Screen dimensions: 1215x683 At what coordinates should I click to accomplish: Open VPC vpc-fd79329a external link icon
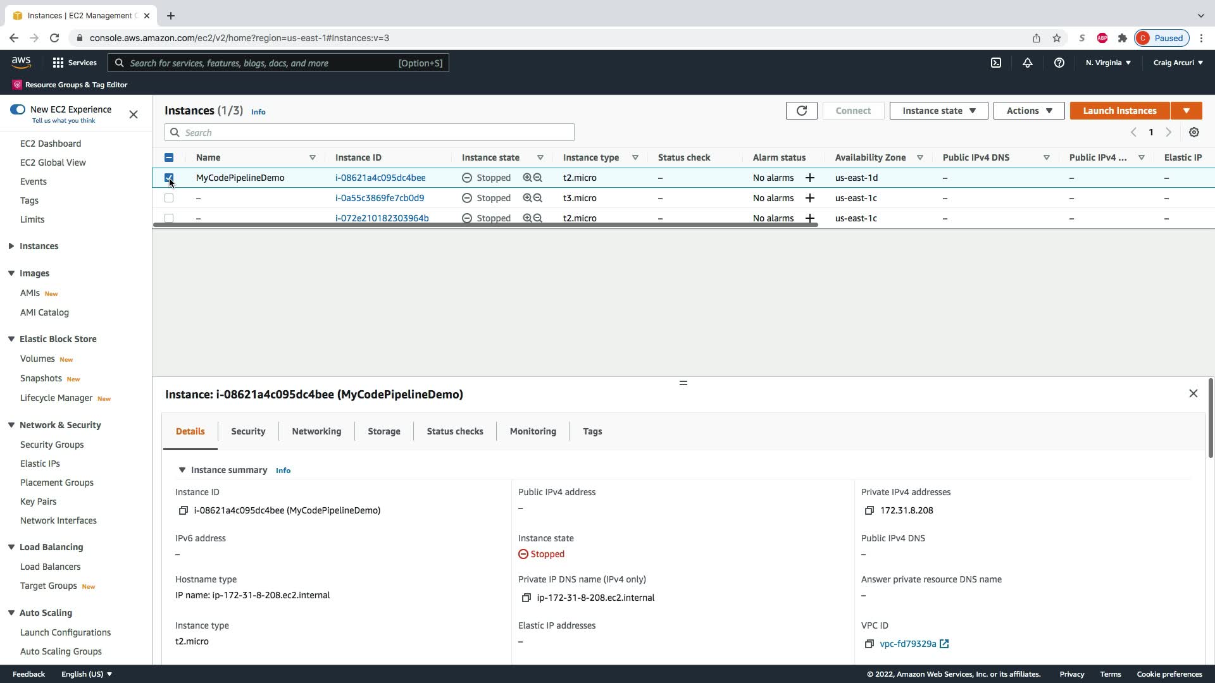coord(944,644)
